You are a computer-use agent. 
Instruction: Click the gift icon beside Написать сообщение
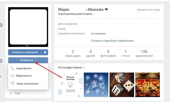click(x=45, y=52)
